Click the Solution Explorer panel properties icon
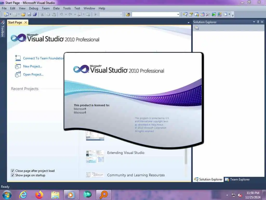Screen dimensions: 266x200 tap(197, 28)
